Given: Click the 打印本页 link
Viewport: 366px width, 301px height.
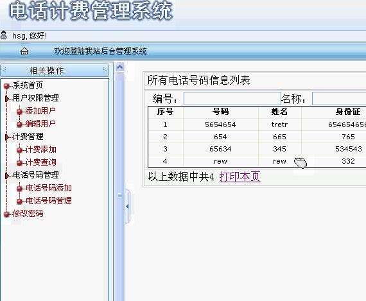Looking at the screenshot, I should (240, 176).
